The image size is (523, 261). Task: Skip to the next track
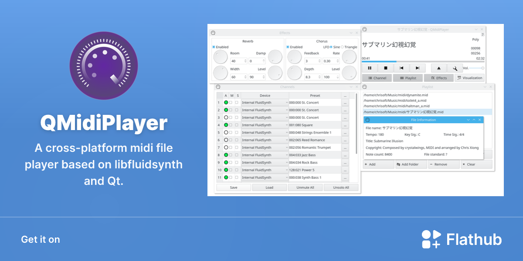[418, 68]
